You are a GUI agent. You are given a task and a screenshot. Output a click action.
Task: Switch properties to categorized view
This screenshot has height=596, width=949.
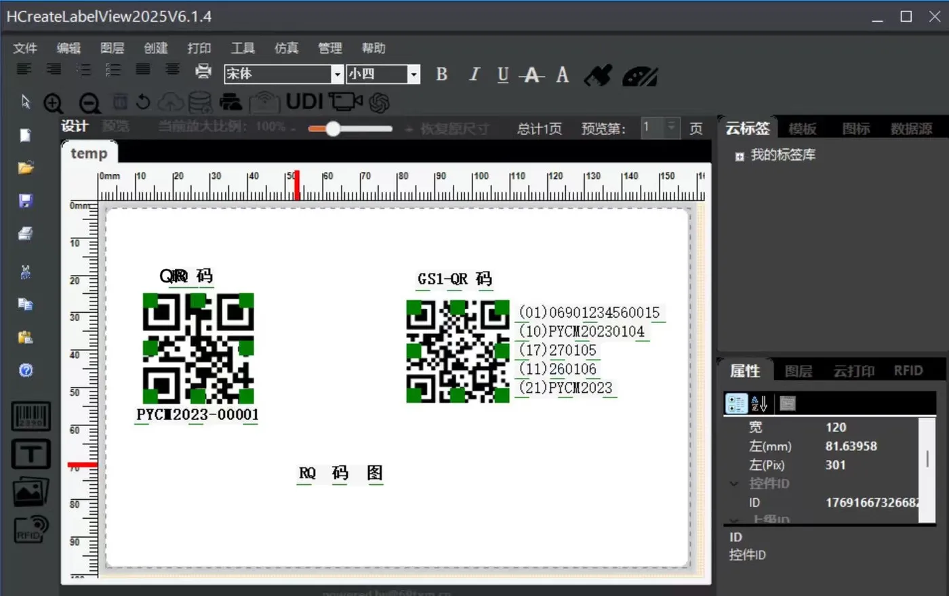coord(736,404)
